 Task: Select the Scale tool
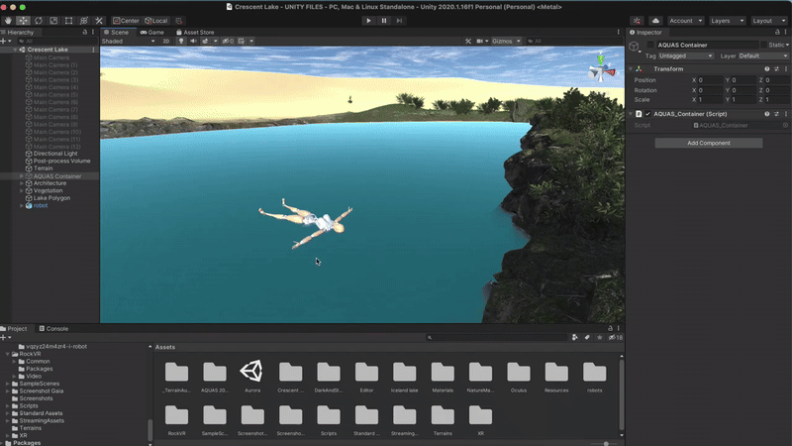point(53,21)
